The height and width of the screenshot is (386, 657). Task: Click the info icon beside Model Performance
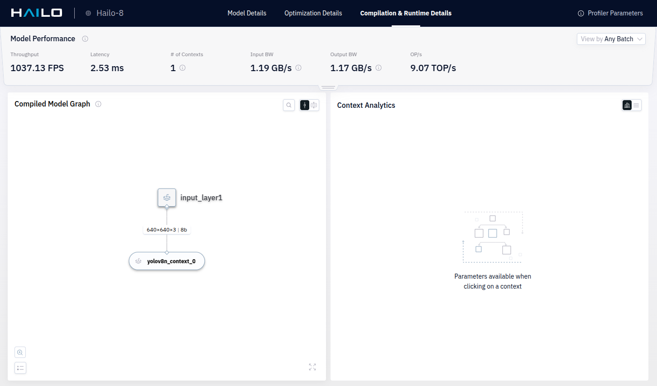(85, 39)
